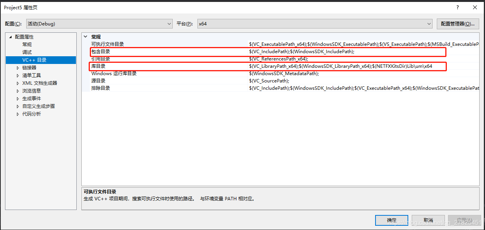Expand the 清单工具 tree node
The image size is (485, 230).
pyautogui.click(x=17, y=75)
